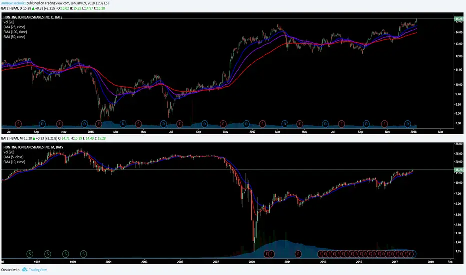Open the December 2015 dividend marker on daily chart
This screenshot has width=466, height=275.
[x=84, y=124]
